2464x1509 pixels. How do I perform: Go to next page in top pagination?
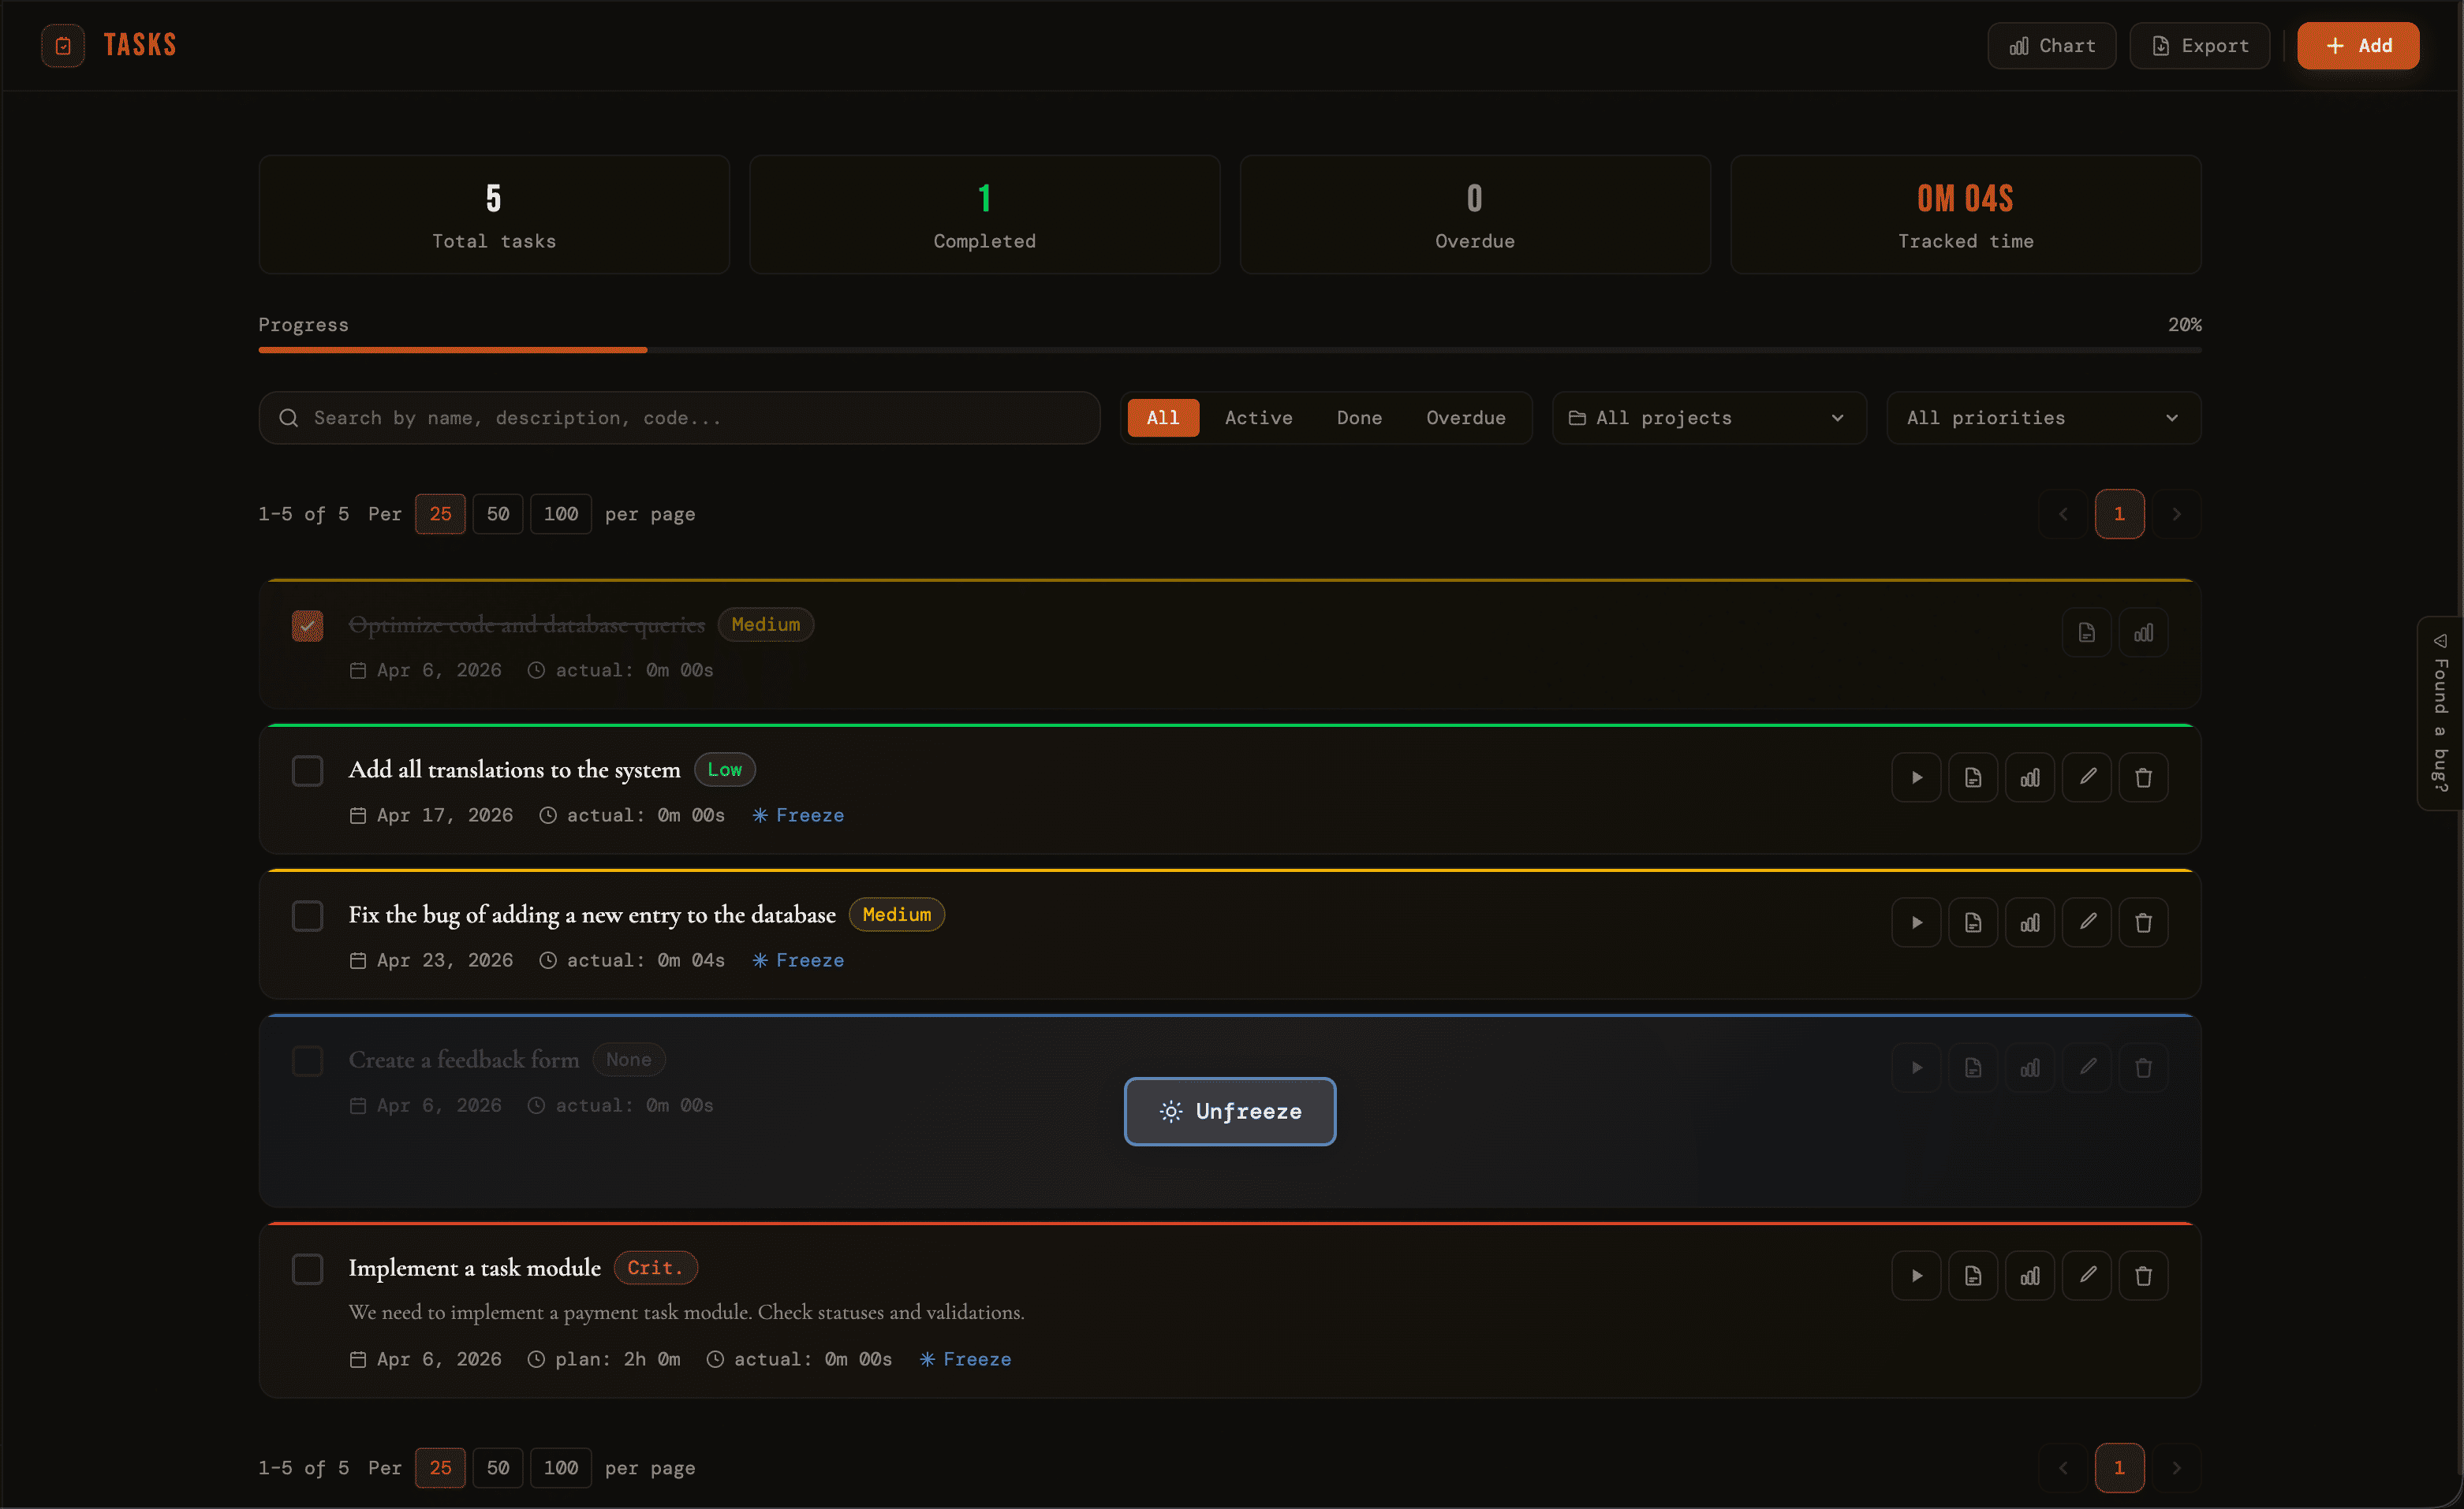coord(2176,514)
